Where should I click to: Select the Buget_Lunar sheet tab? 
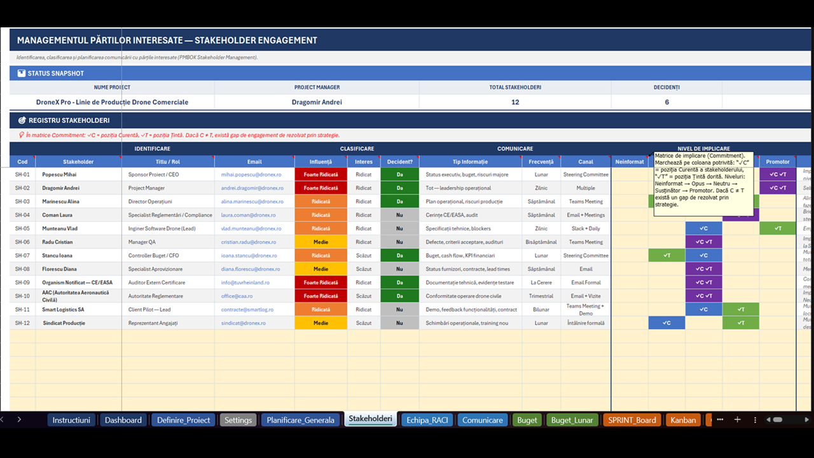pos(572,420)
